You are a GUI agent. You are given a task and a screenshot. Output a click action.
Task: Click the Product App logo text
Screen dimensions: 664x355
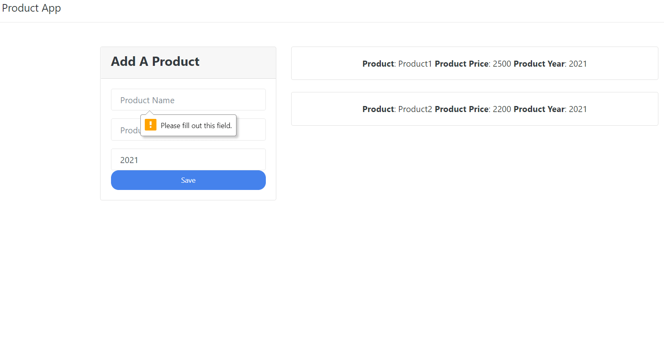click(31, 8)
